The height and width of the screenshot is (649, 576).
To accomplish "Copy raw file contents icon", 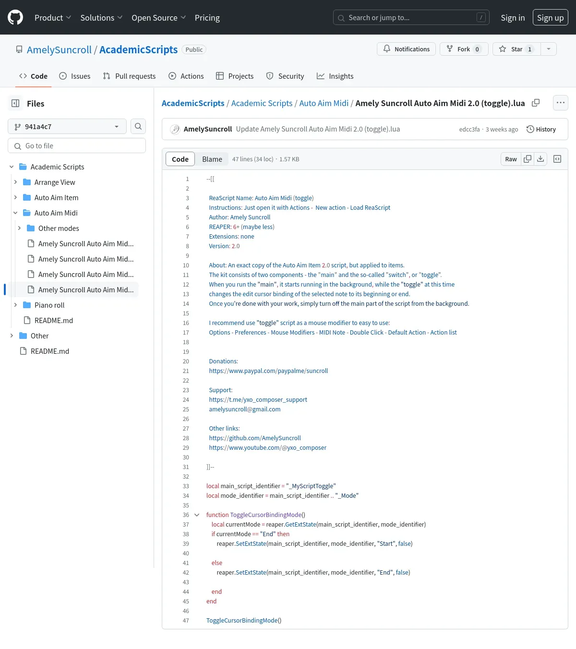I will point(528,159).
